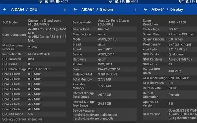Screen dimensions: 197x123
Task: Tap the 3 GB LPDDR3 value
Action: (x=107, y=74)
